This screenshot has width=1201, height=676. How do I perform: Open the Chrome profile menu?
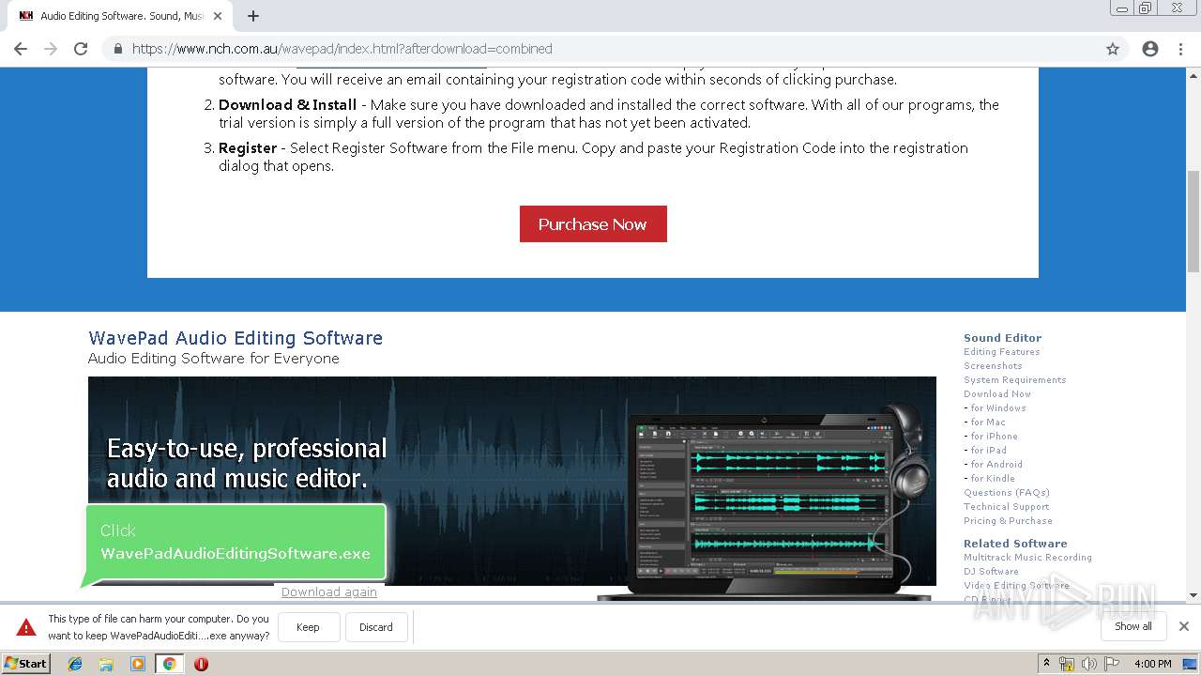tap(1150, 49)
